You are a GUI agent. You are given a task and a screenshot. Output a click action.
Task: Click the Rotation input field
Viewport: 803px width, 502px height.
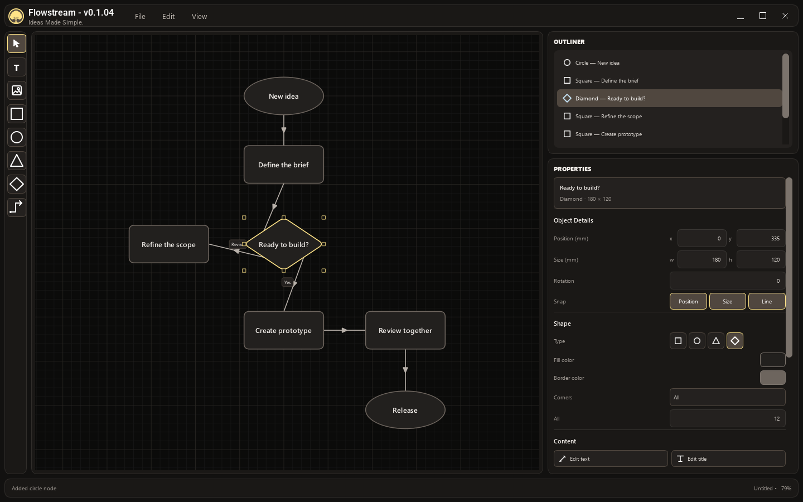pos(728,281)
